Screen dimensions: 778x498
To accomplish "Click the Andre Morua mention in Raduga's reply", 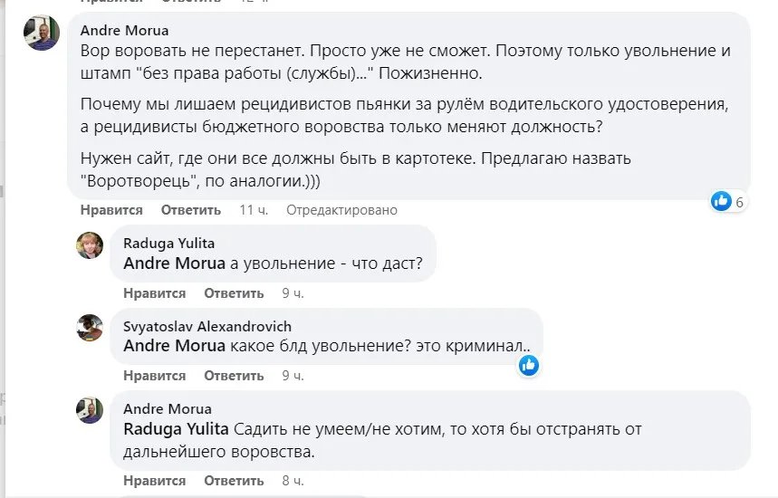I will coord(173,263).
